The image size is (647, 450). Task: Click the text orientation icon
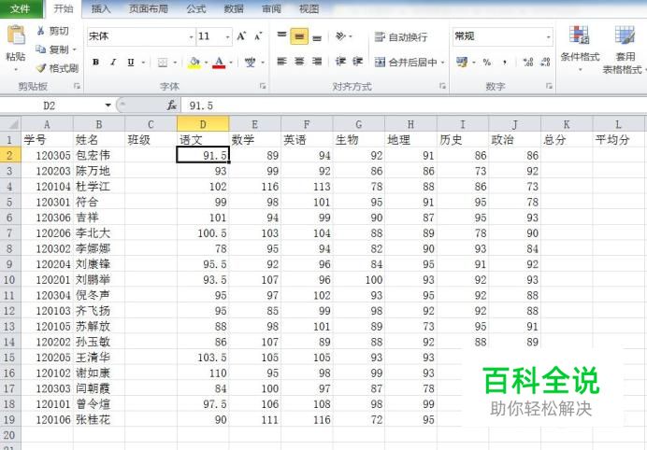point(340,36)
